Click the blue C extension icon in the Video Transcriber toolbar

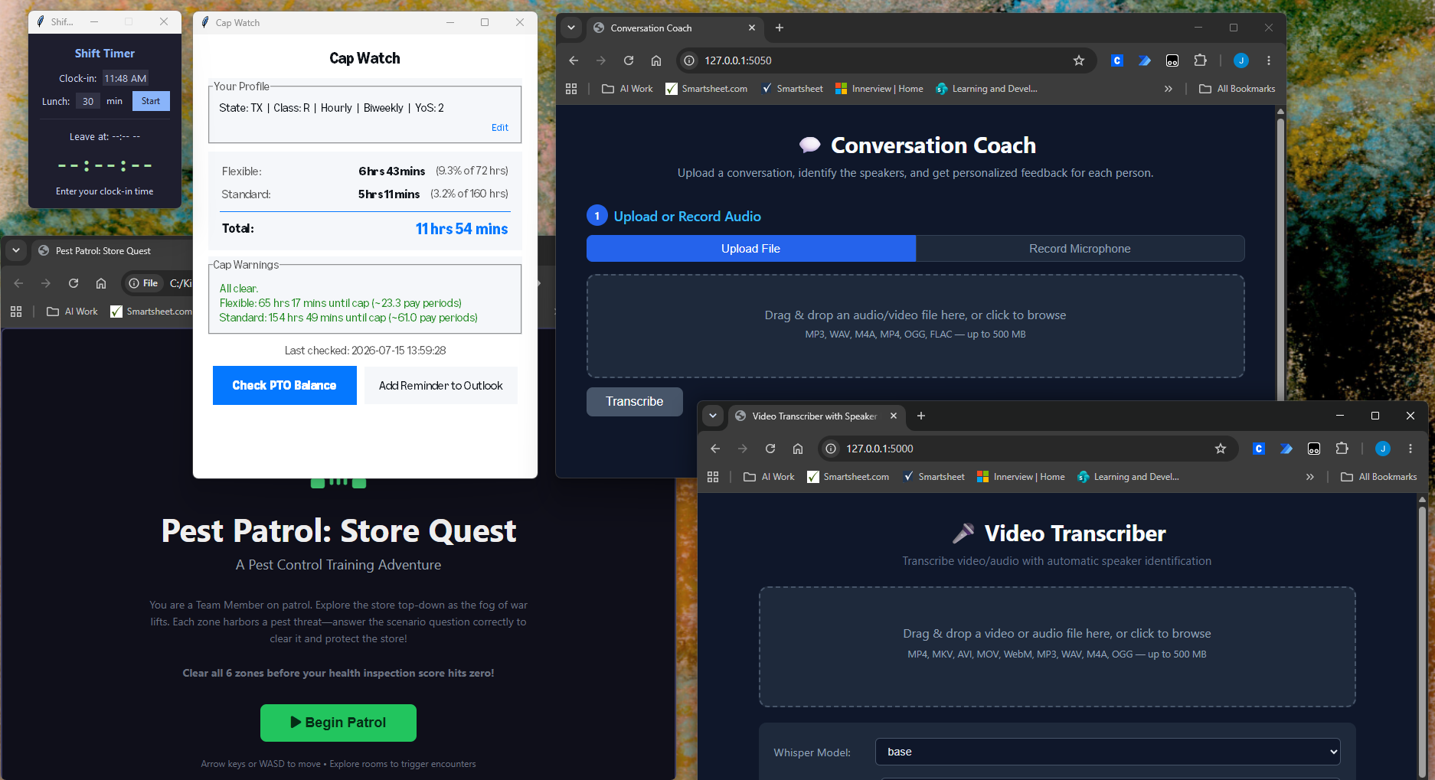1258,449
